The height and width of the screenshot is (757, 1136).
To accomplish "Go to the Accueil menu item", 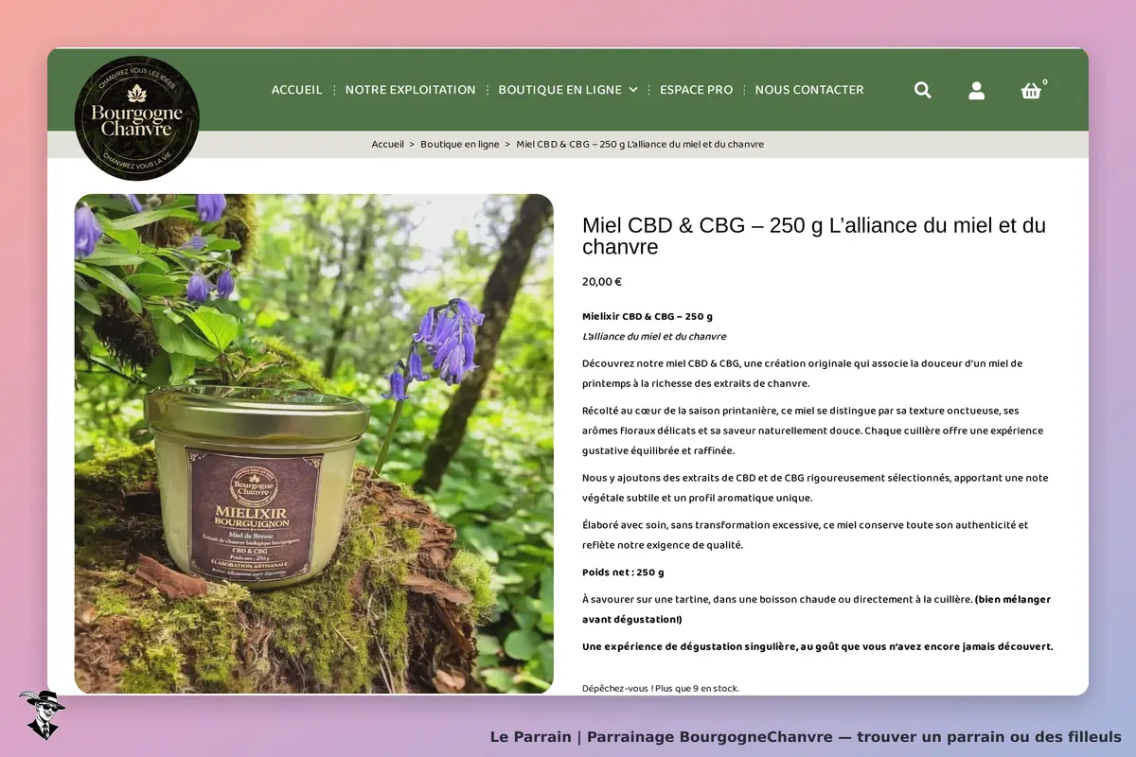I will (296, 90).
